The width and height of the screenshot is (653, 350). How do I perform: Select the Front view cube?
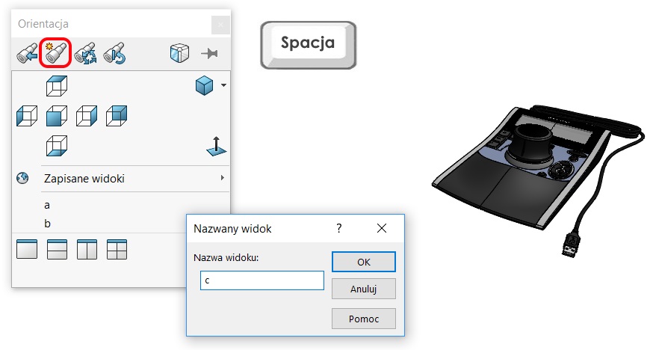[x=57, y=115]
